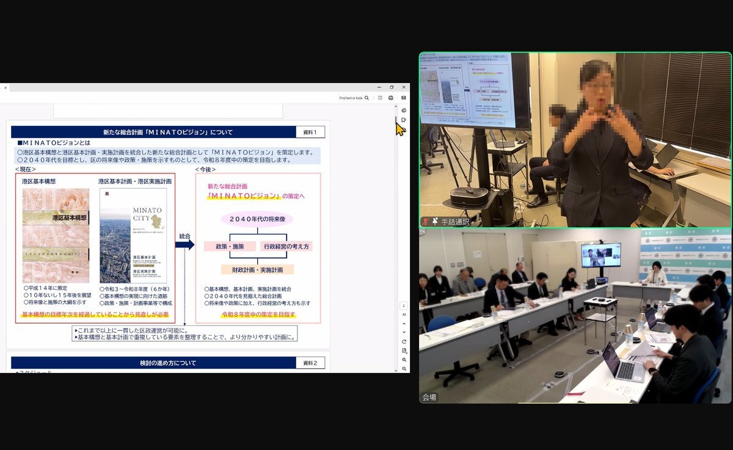Click the bullet ○令和３～令和８年度（６か年）

tap(134, 288)
